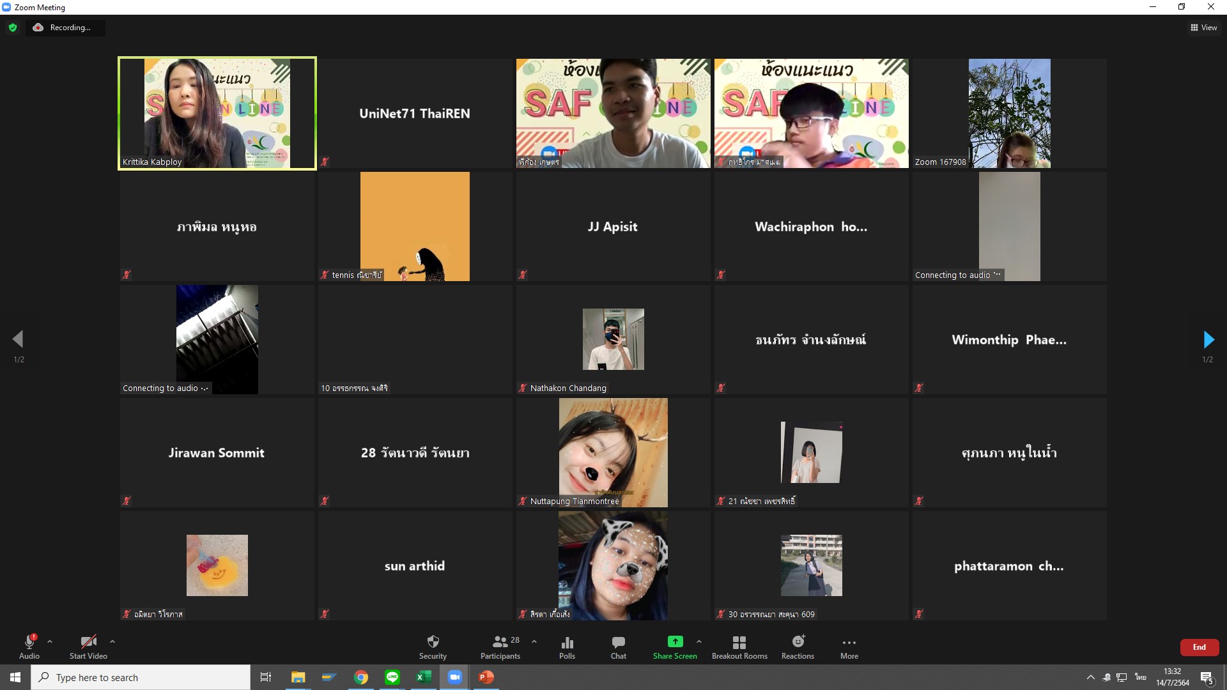Open the View layout menu

[x=1203, y=27]
